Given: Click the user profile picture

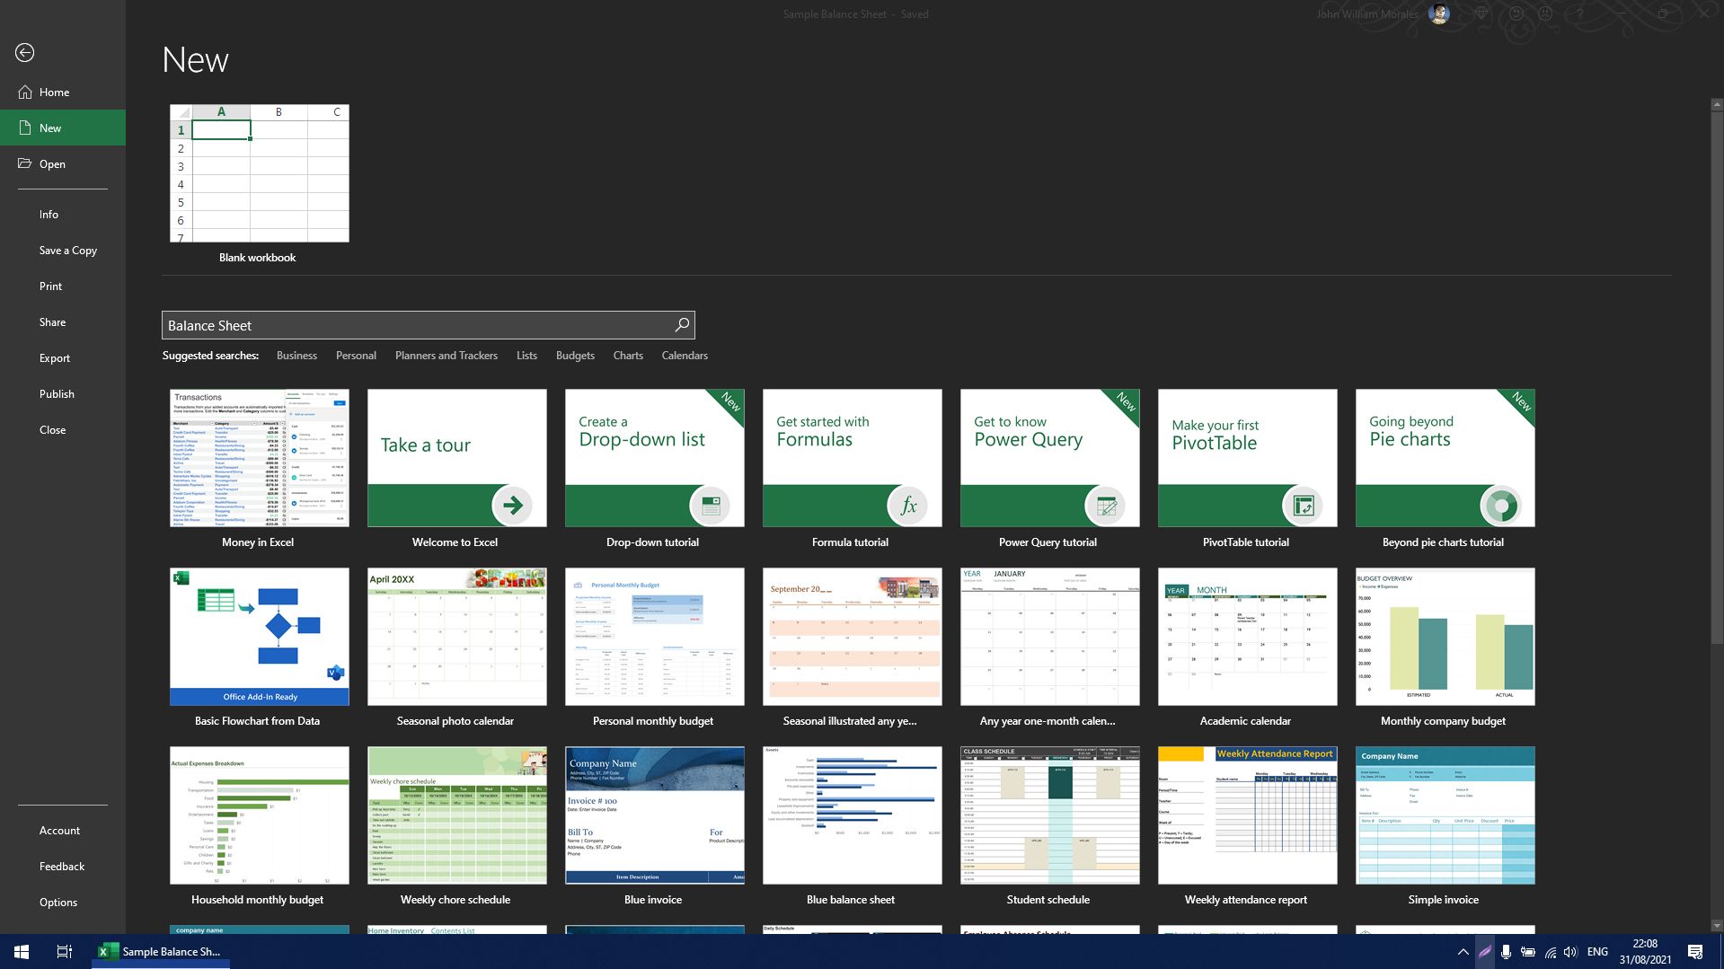Looking at the screenshot, I should pyautogui.click(x=1439, y=14).
